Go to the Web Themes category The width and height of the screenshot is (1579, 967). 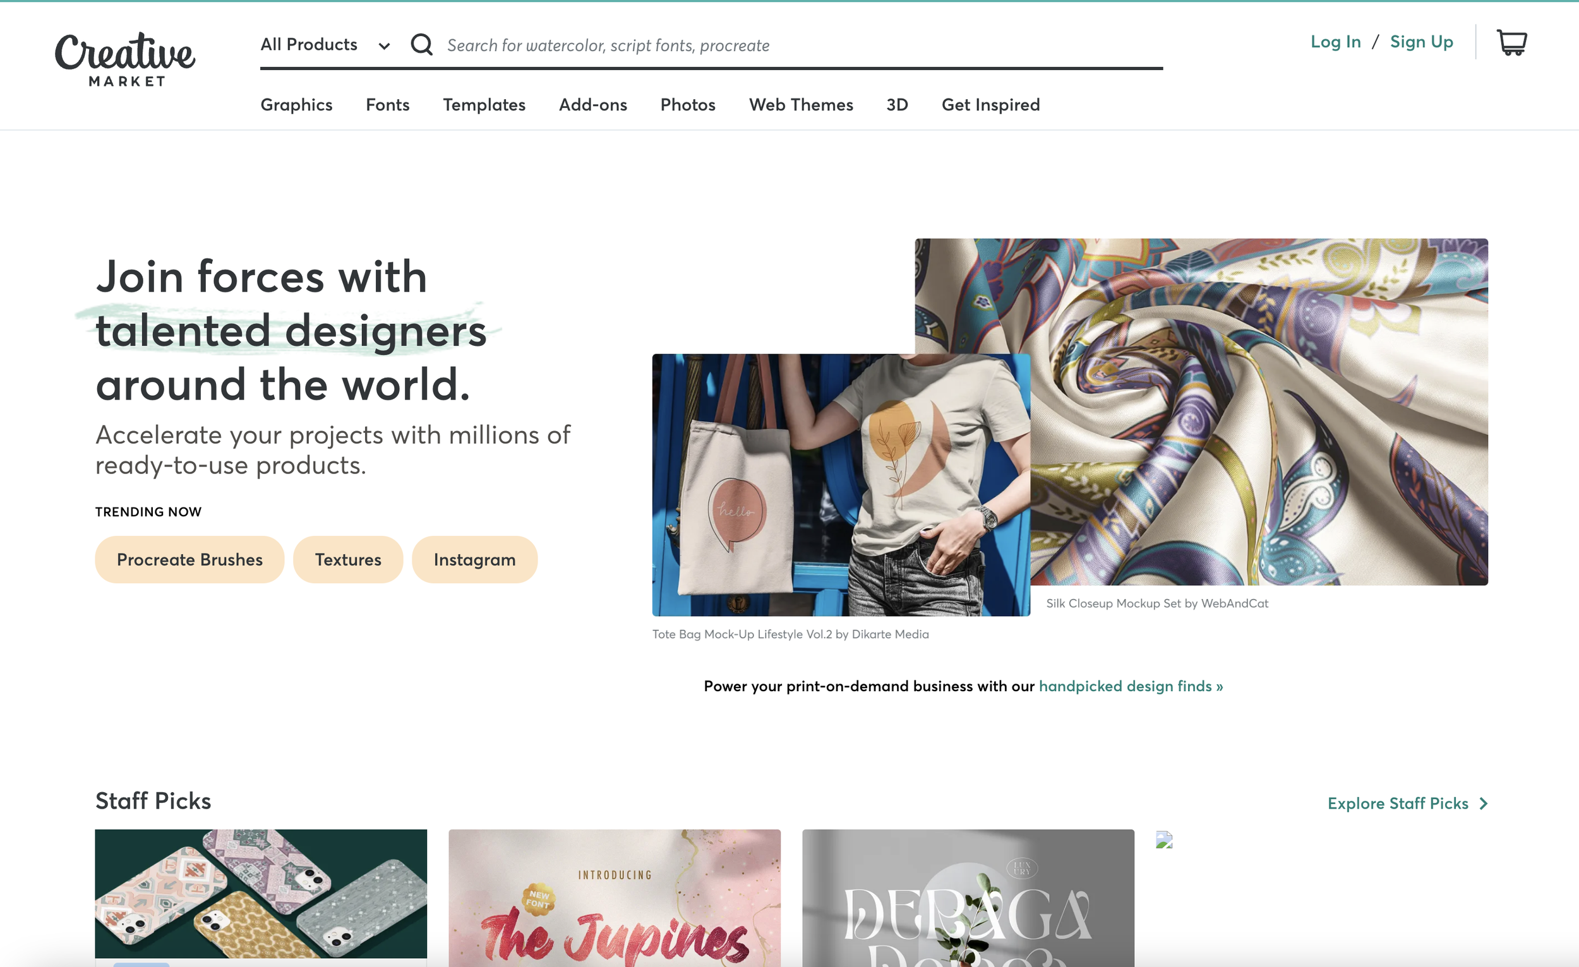click(800, 104)
